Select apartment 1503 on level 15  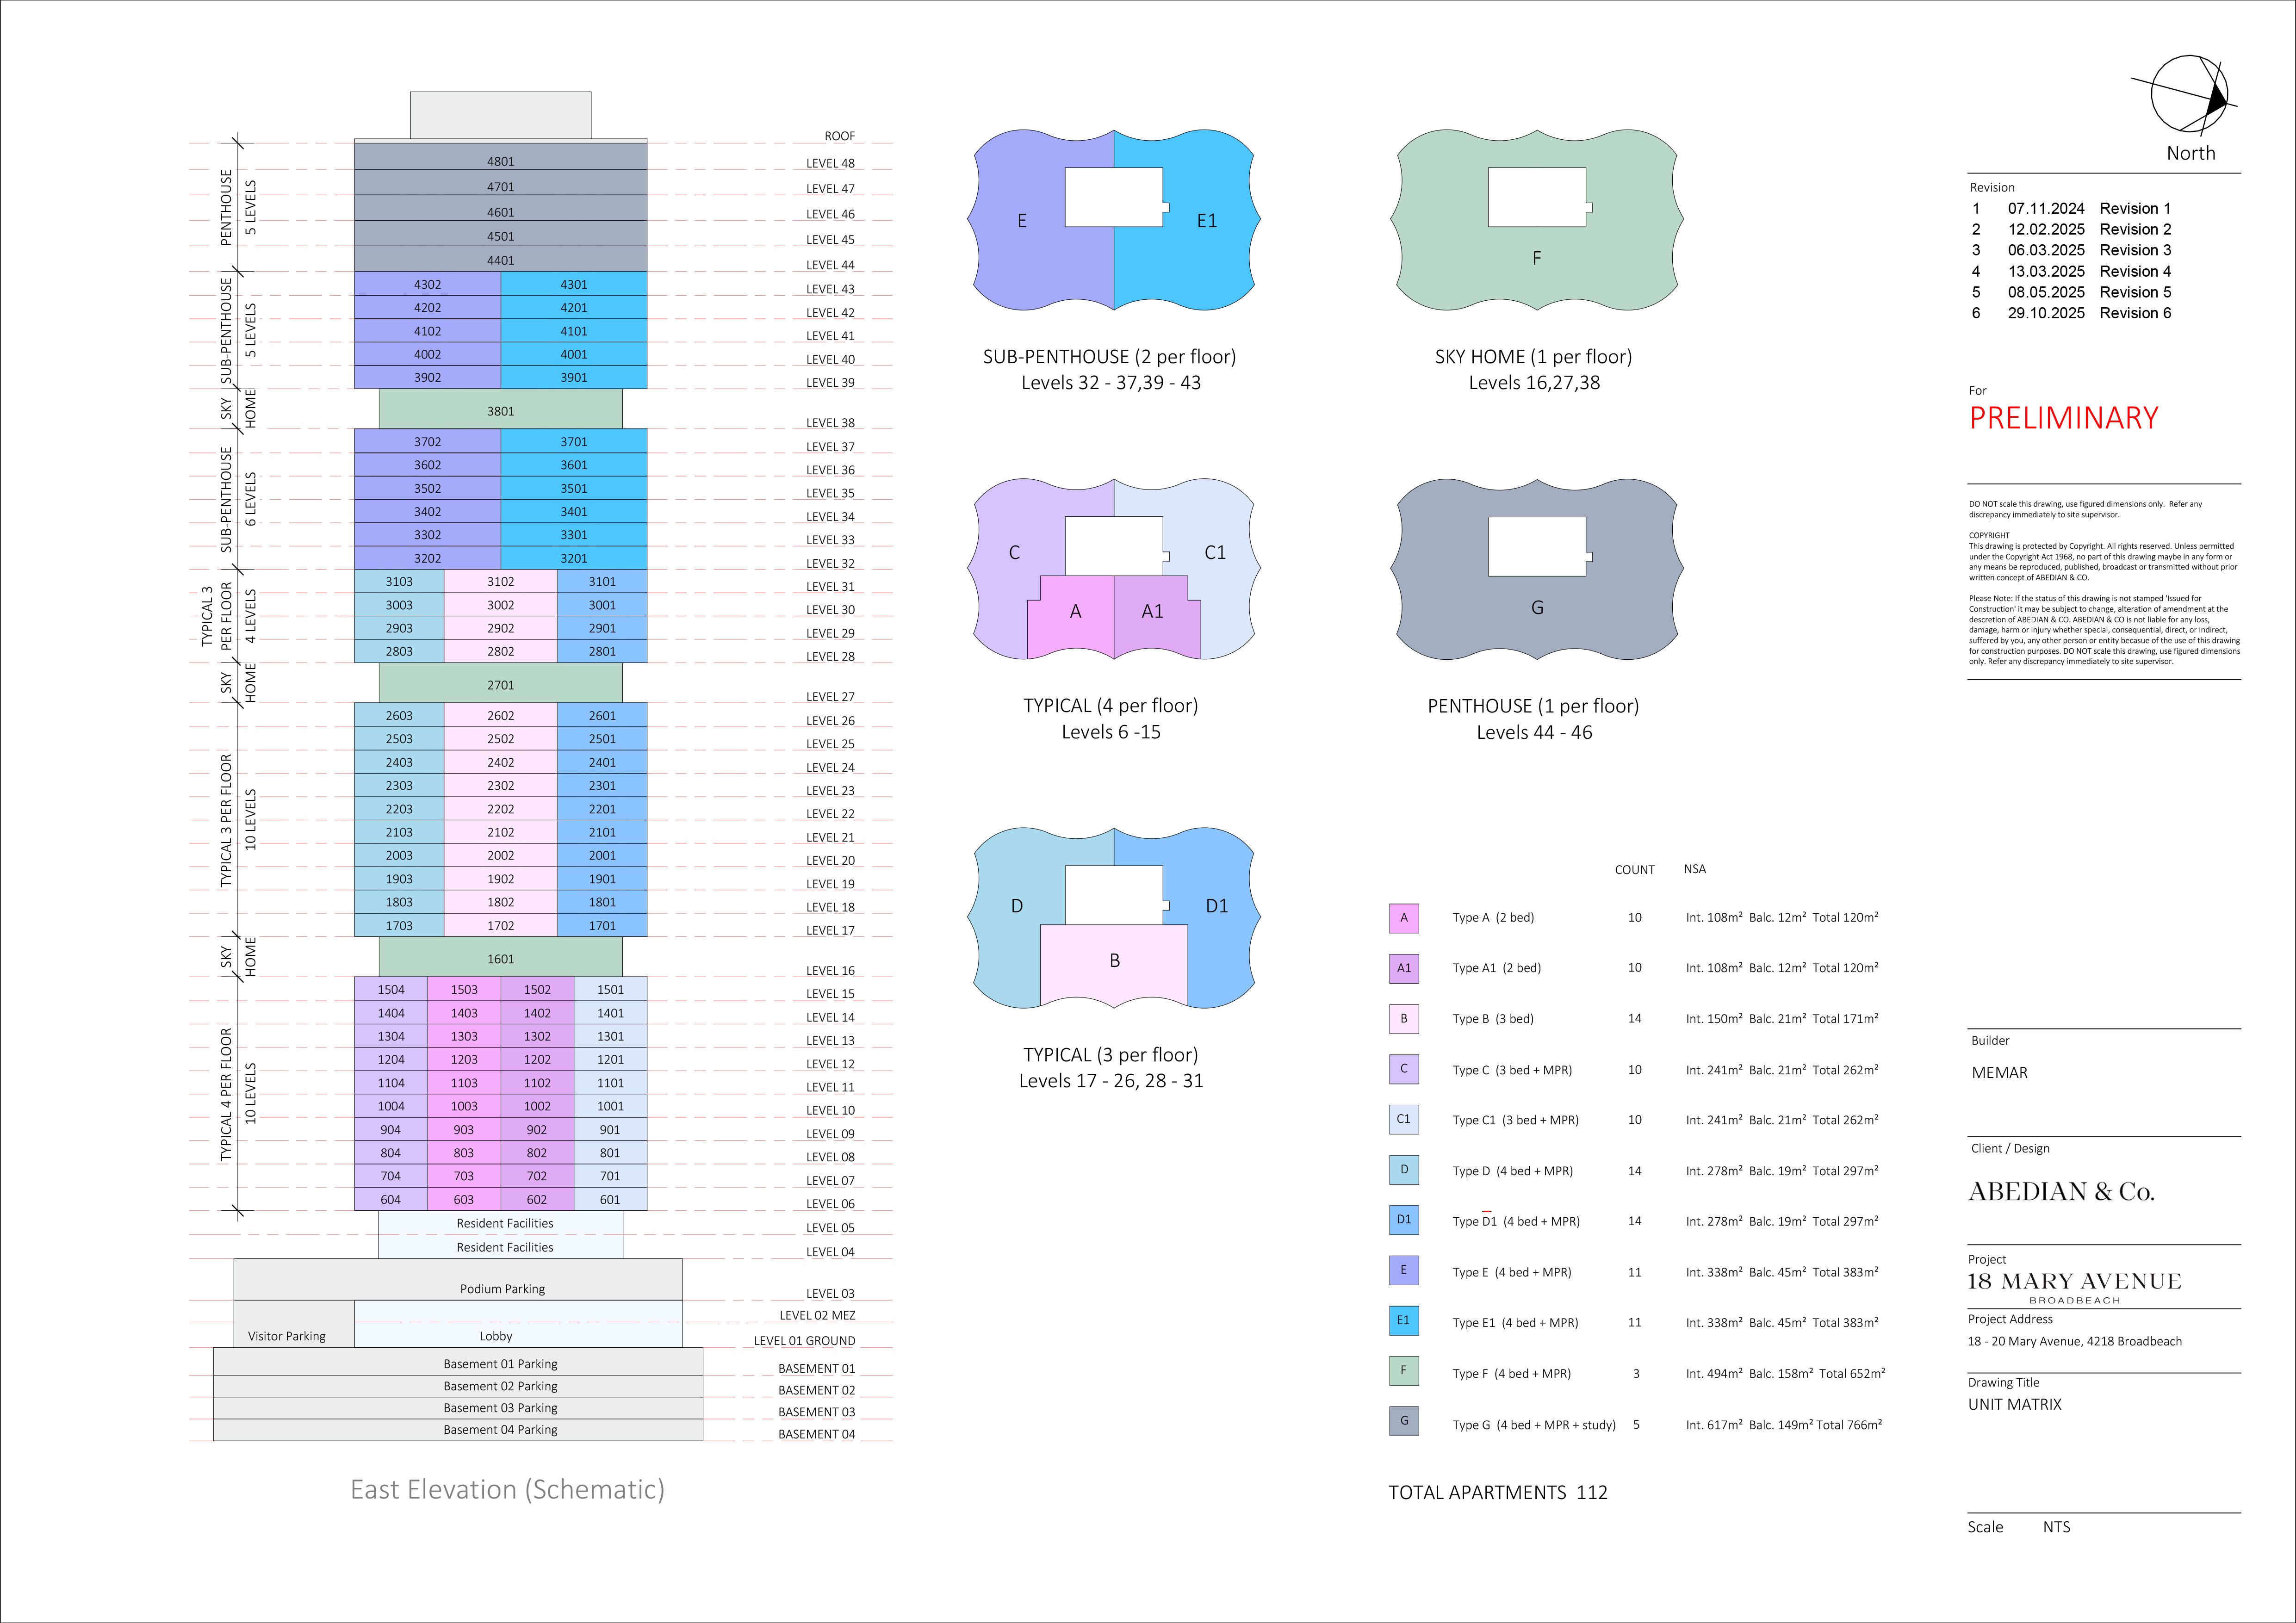[x=464, y=990]
